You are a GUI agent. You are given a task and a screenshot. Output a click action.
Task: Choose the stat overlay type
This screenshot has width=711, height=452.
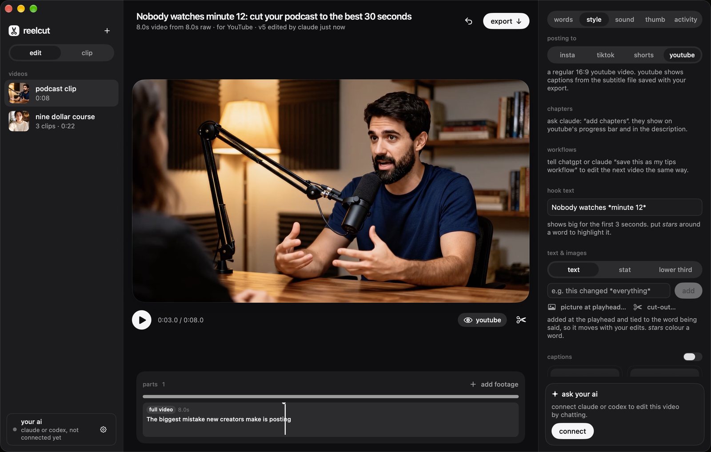624,270
